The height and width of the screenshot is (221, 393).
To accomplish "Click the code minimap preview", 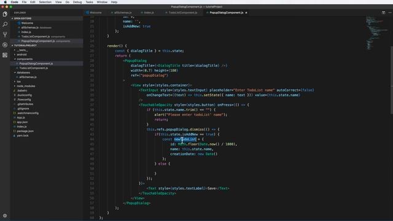I will (376, 33).
